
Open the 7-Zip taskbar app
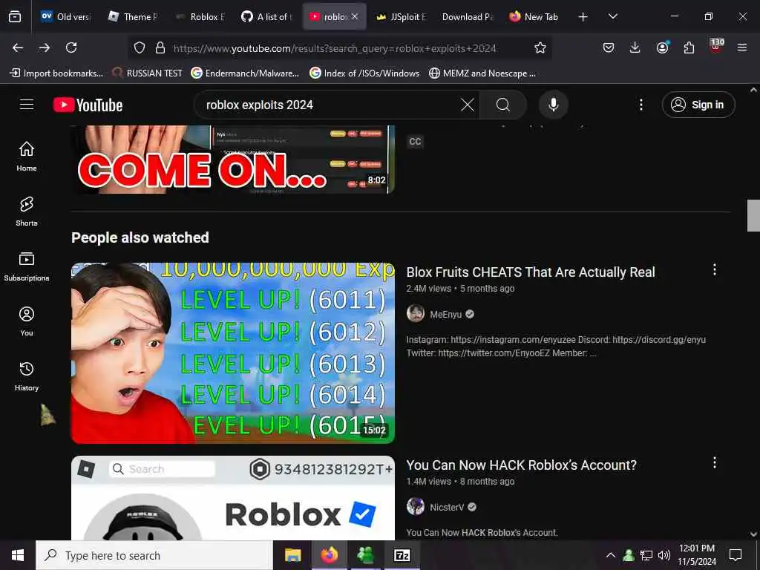point(402,555)
